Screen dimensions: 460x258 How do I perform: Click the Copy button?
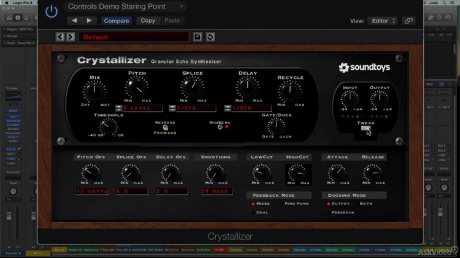pos(148,20)
